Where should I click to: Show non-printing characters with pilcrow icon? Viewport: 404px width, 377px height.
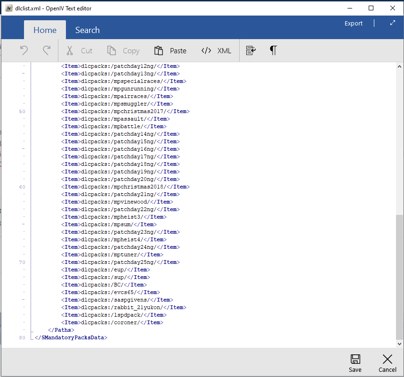[273, 50]
